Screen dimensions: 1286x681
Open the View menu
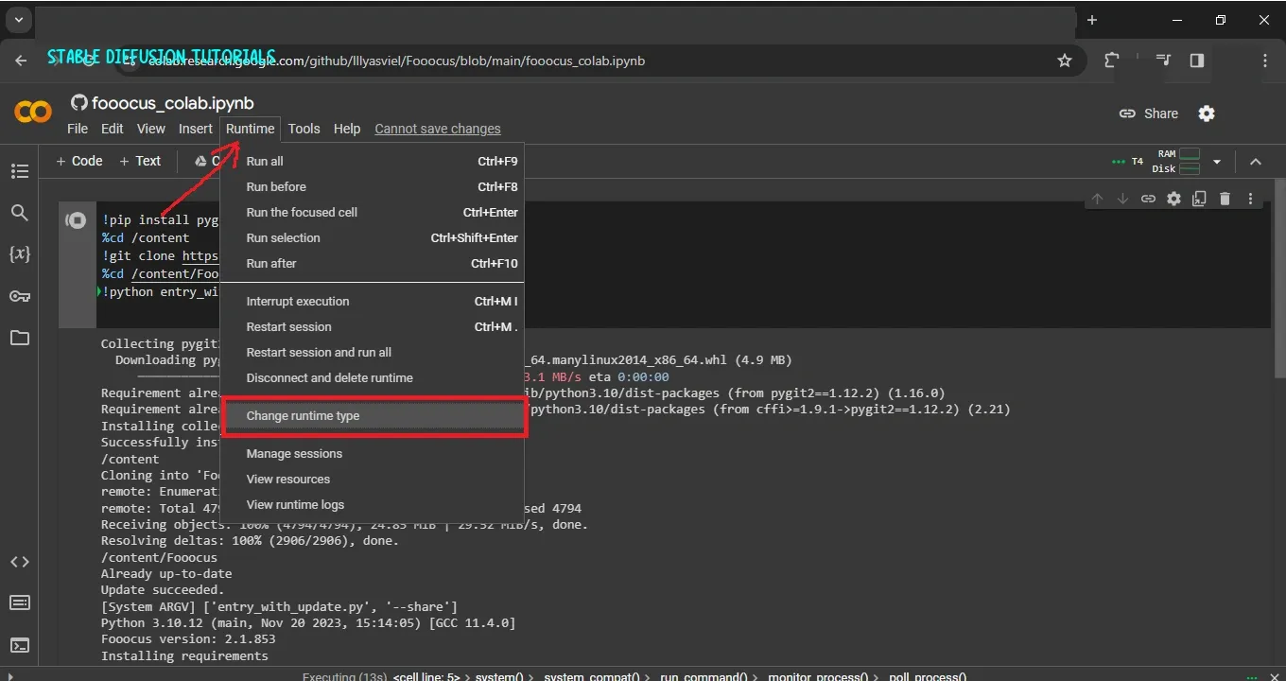click(x=151, y=129)
